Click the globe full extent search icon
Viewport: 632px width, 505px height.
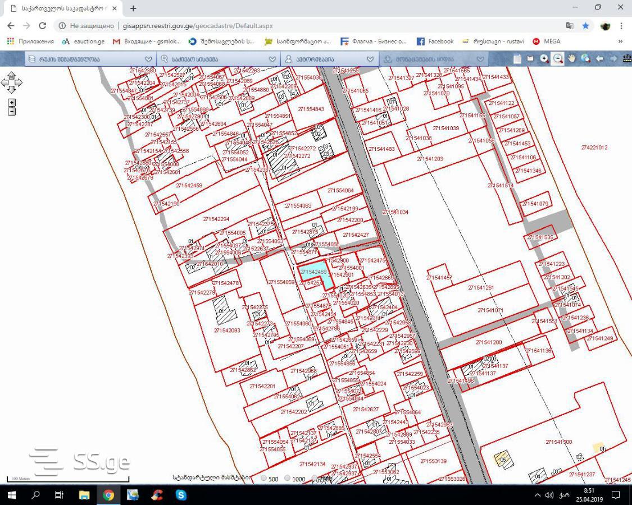coord(585,59)
